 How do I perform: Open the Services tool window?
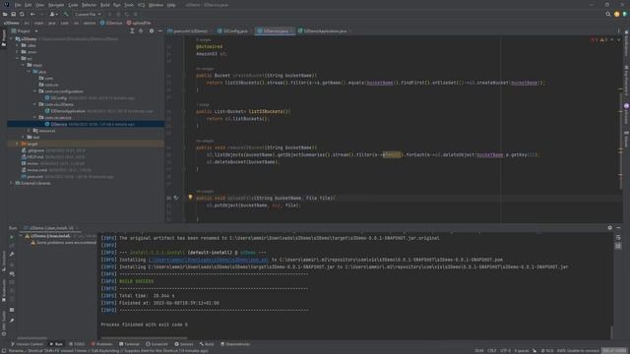point(184,344)
